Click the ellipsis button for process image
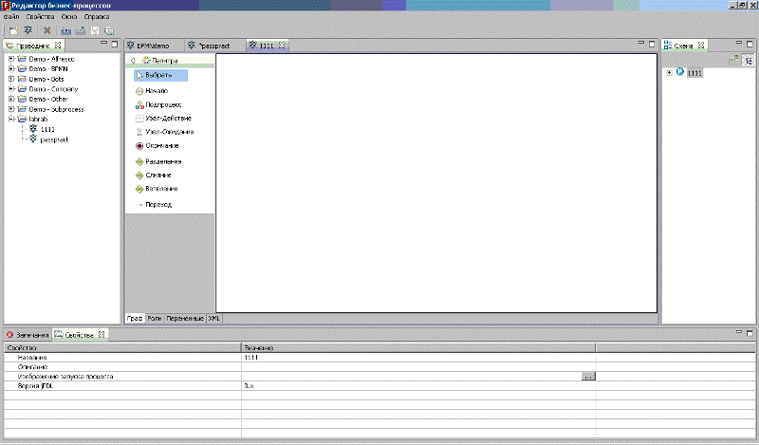Screen dimensions: 759x445 click(588, 377)
